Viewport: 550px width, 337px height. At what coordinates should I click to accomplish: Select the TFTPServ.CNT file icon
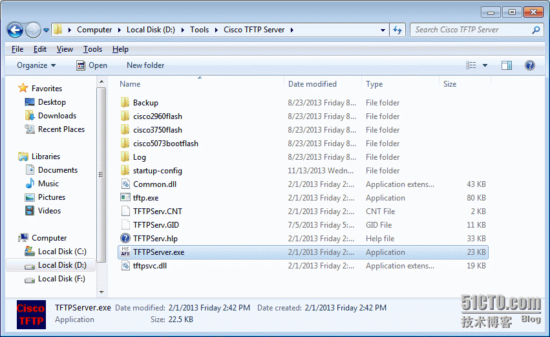[x=125, y=212]
